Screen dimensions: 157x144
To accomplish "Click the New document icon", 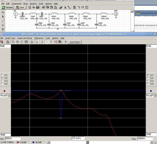I will pos(30,8).
